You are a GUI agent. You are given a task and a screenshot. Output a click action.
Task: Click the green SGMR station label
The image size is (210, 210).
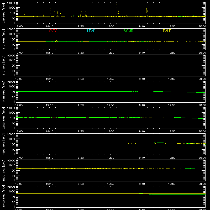[x=128, y=31]
